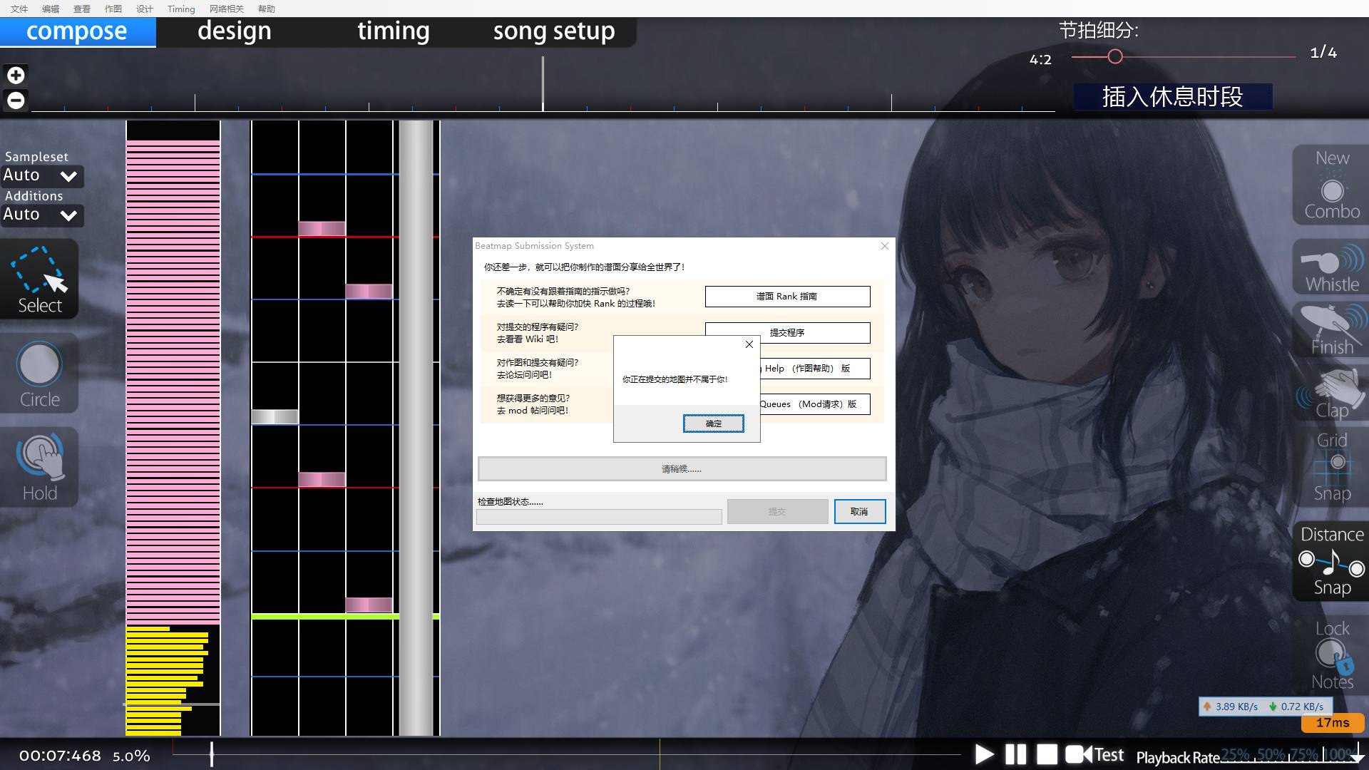
Task: Choose the Select tool
Action: click(x=39, y=279)
